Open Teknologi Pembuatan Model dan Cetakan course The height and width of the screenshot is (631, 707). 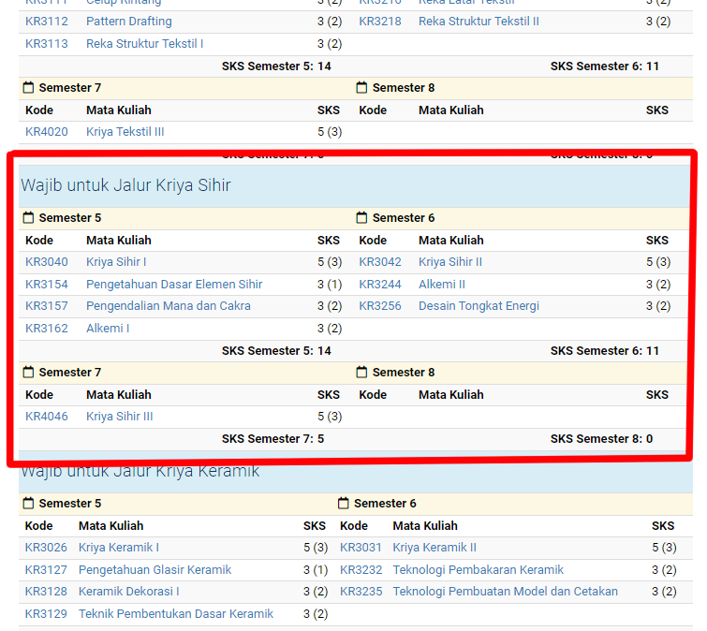(505, 591)
